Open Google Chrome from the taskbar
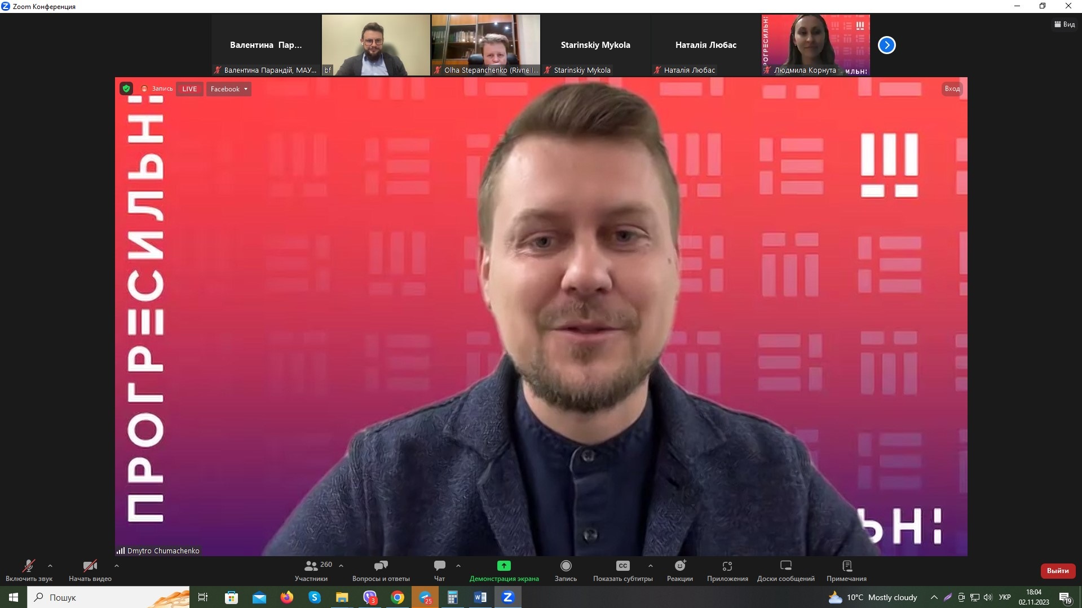 [x=398, y=597]
